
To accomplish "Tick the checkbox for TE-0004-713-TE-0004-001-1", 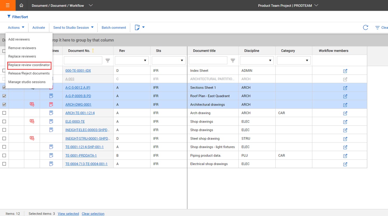I will coord(4,164).
